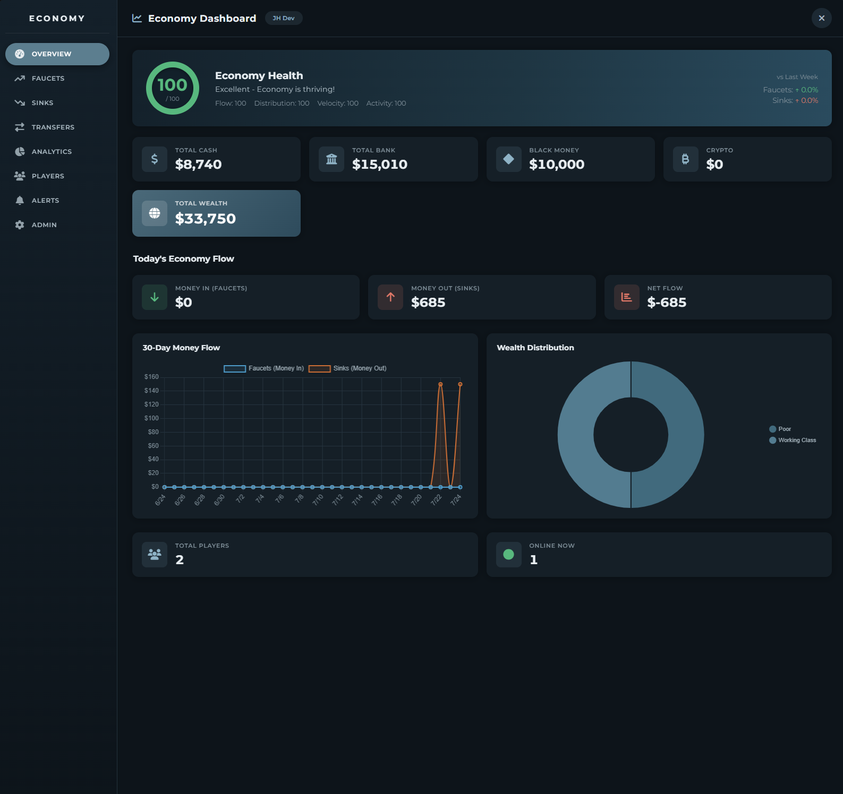Toggle Faucets (Money In) legend series
This screenshot has height=794, width=843.
tap(264, 368)
